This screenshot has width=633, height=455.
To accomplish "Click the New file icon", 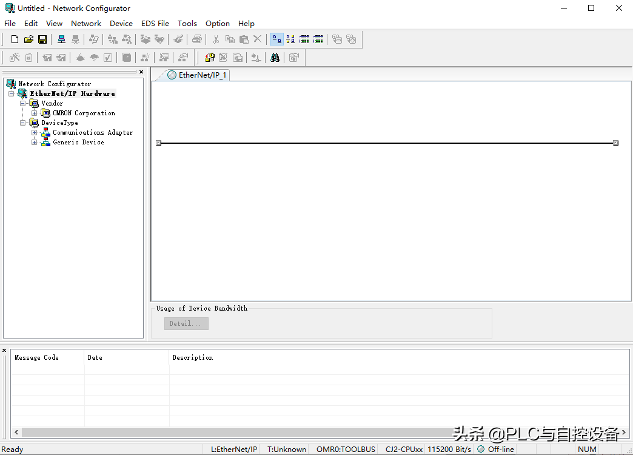I will tap(15, 39).
